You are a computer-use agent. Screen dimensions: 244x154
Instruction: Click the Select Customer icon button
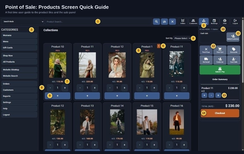(233, 37)
